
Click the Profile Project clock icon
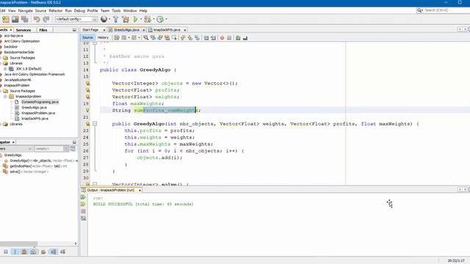click(160, 20)
